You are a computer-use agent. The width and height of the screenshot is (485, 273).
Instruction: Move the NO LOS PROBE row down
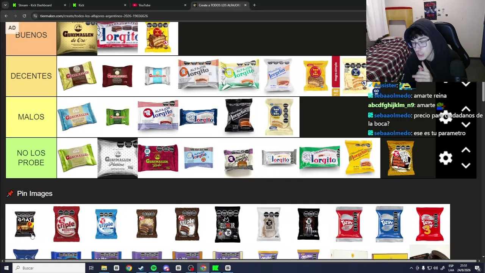pos(466,165)
